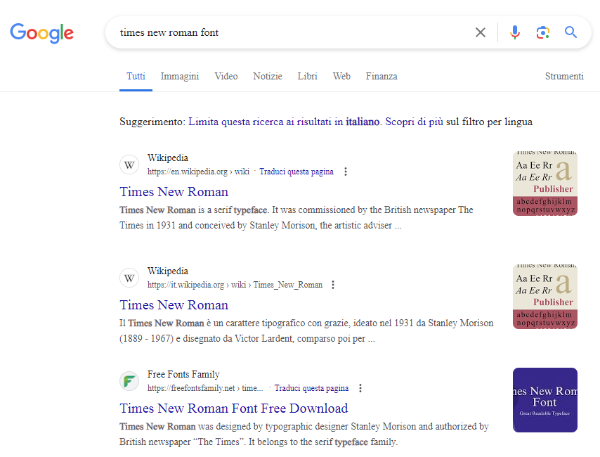Click 'Limita questa ricerca ai risultati in italiano'

click(284, 122)
